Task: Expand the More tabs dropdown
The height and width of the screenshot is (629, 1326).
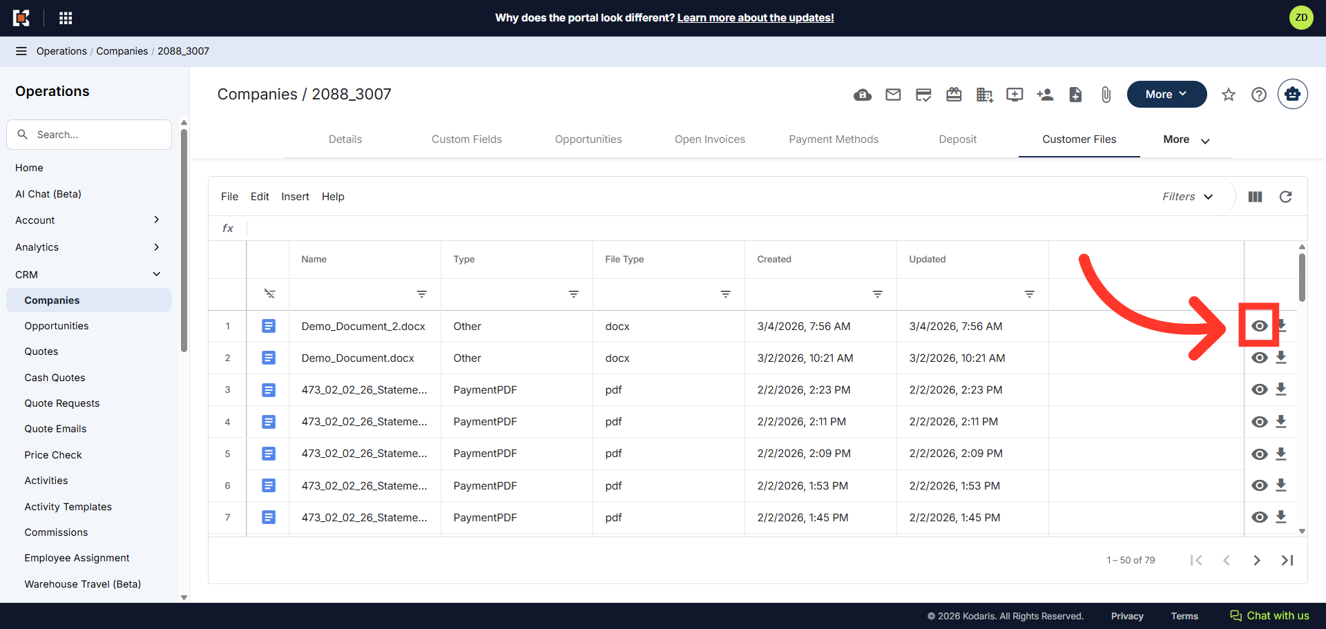Action: pos(1186,140)
